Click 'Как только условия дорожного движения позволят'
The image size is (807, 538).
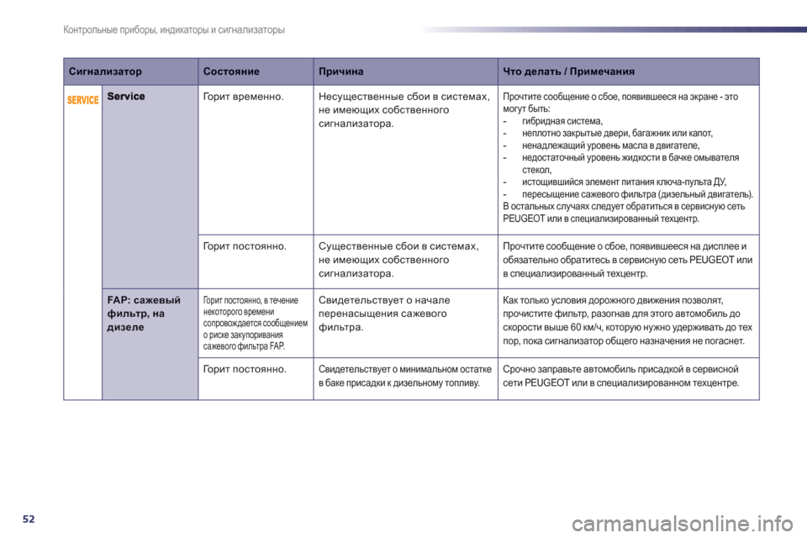pyautogui.click(x=627, y=320)
